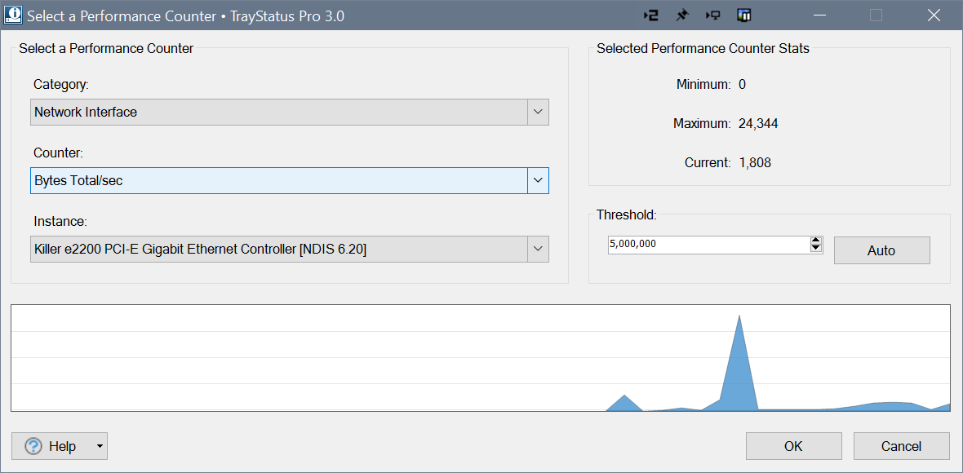
Task: Open the Help button dropdown arrow
Action: click(100, 446)
